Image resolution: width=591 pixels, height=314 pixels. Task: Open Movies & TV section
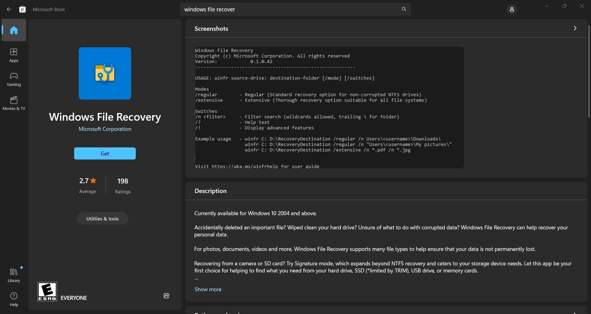click(14, 103)
